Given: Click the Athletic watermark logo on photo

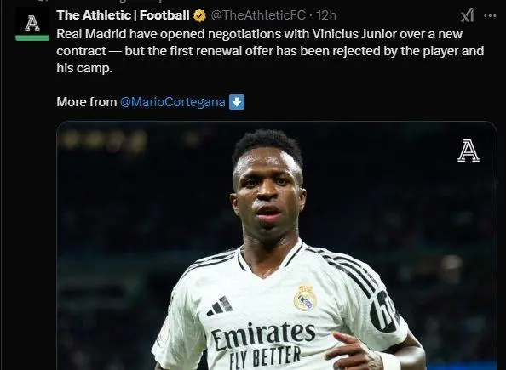Looking at the screenshot, I should (x=469, y=151).
